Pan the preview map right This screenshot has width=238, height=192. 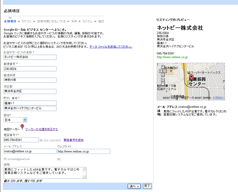click(165, 71)
